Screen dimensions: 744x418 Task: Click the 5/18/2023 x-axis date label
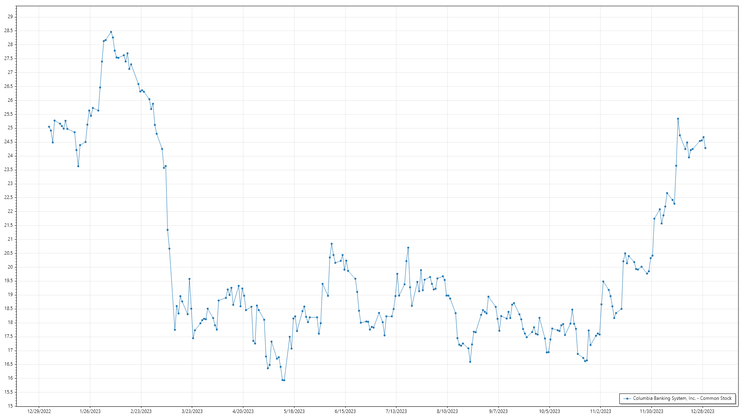[x=294, y=411]
